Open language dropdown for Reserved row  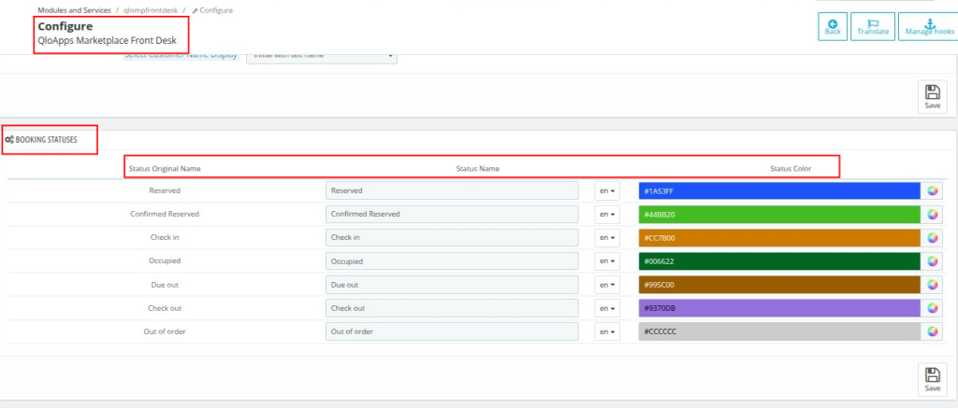click(606, 190)
